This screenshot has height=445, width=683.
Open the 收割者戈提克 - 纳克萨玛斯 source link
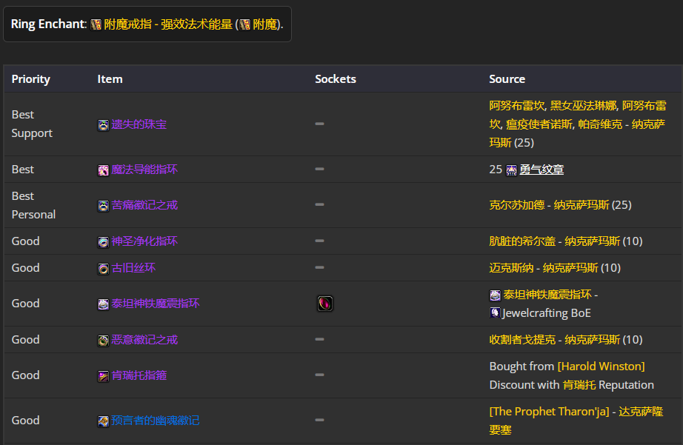[555, 340]
